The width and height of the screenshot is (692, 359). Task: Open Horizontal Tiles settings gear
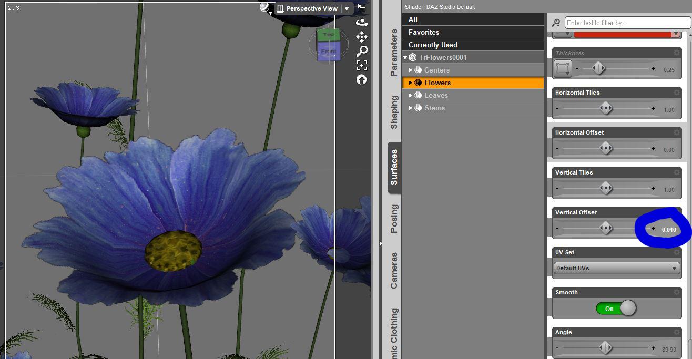[x=677, y=93]
